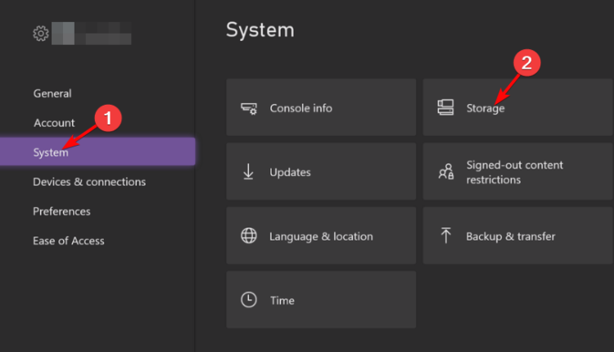Open the General settings category
Screen dimensions: 614x352
click(52, 93)
